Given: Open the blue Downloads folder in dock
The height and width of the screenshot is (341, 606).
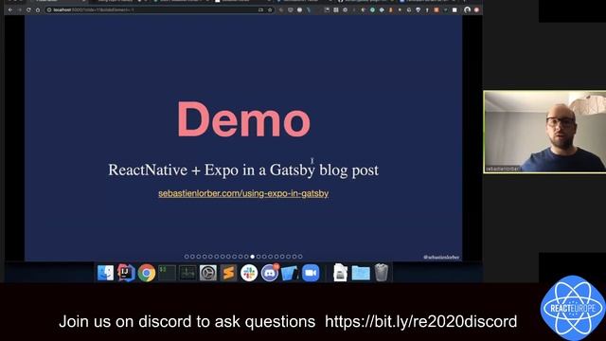Looking at the screenshot, I should pos(361,274).
